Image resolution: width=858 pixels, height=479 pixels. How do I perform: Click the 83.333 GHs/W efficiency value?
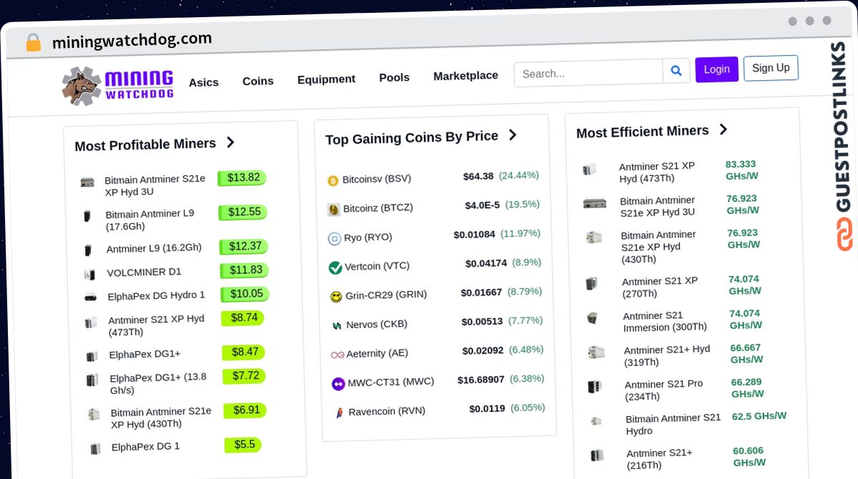(x=742, y=169)
